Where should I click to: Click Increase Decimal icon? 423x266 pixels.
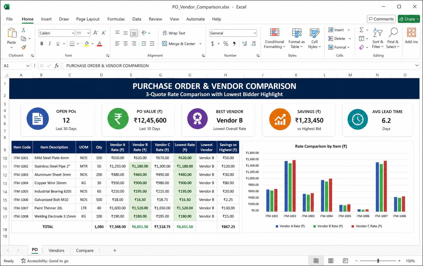(245, 44)
